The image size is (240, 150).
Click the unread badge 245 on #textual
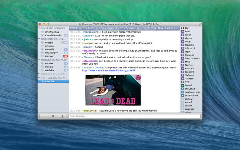pos(65,56)
